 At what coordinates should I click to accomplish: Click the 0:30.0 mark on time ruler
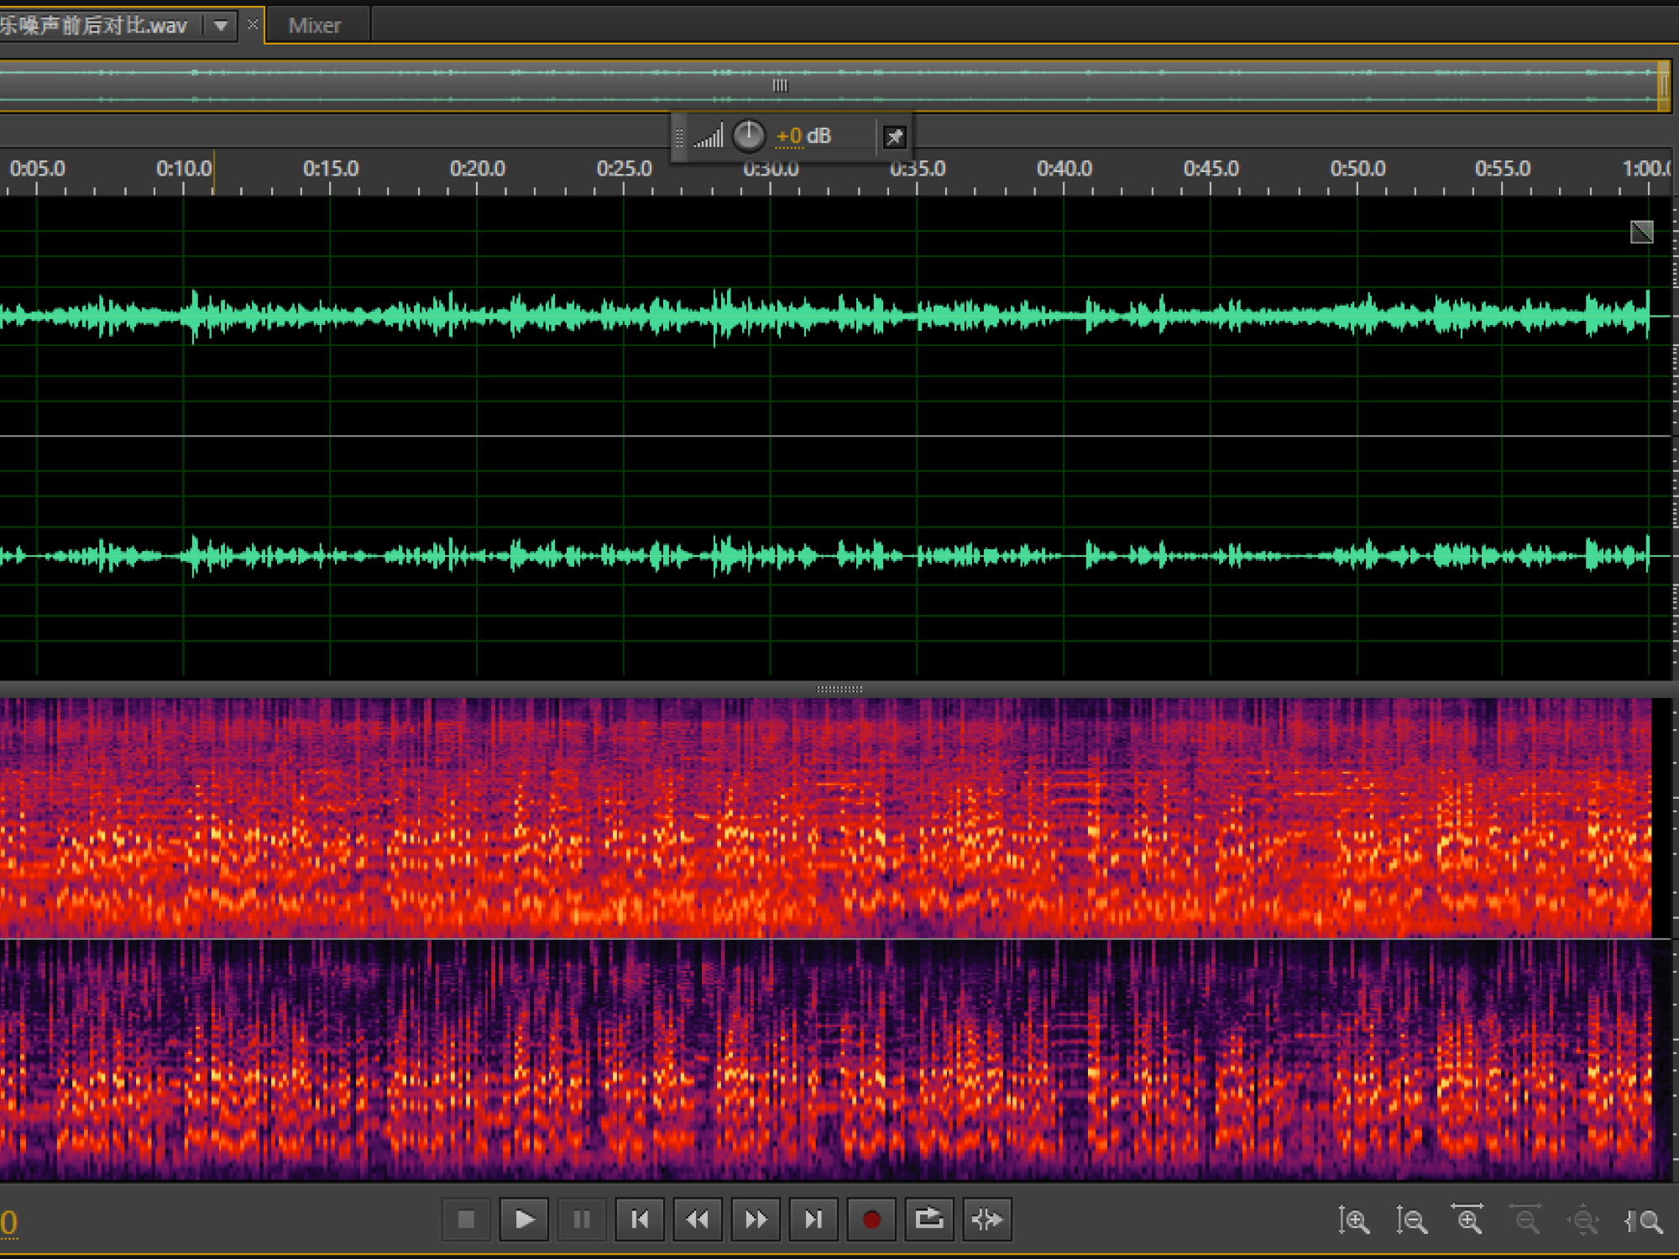tap(771, 170)
